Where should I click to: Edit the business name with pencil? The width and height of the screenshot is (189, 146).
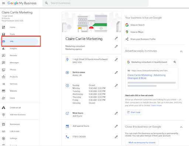pyautogui.click(x=116, y=38)
